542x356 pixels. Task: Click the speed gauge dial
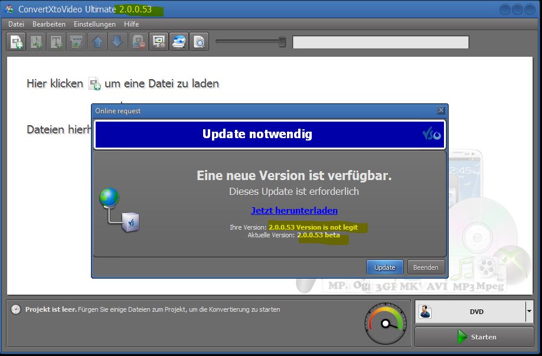tap(386, 324)
